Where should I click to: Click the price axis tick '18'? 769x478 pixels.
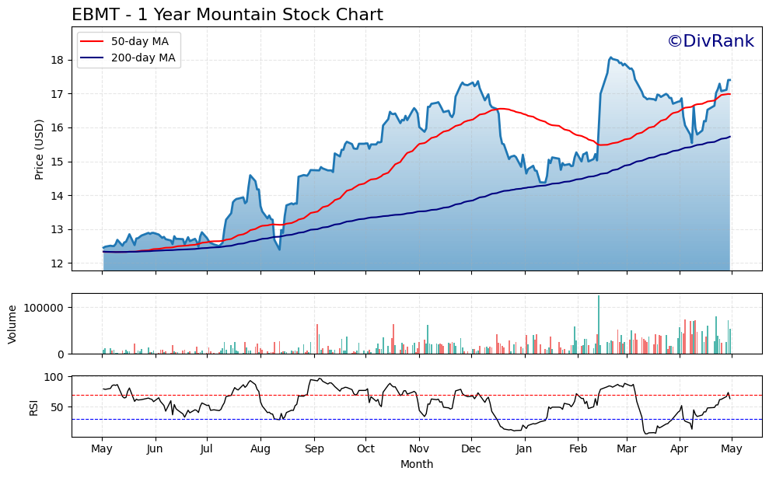pos(58,61)
